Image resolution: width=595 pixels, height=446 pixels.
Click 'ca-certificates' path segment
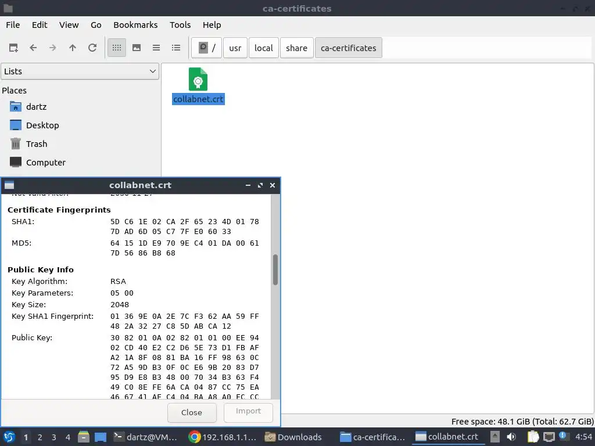349,48
